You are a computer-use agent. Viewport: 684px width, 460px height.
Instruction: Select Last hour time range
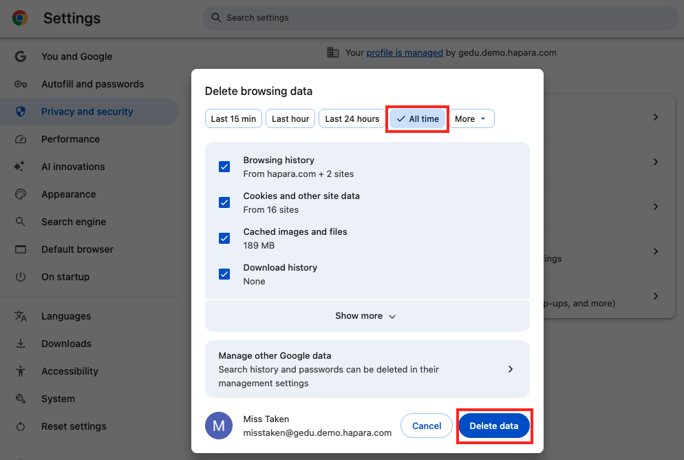point(290,118)
